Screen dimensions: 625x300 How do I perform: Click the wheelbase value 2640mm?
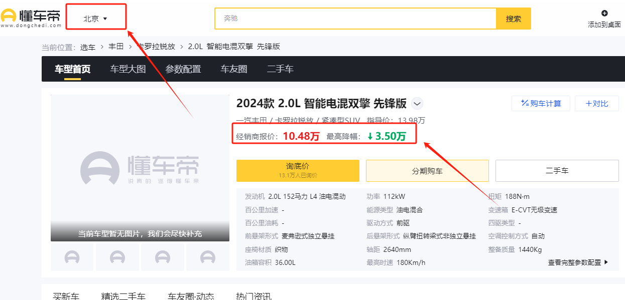point(397,249)
